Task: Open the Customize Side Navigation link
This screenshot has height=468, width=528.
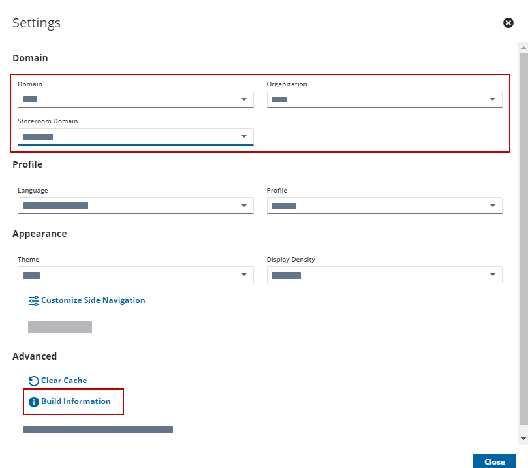Action: pos(93,300)
